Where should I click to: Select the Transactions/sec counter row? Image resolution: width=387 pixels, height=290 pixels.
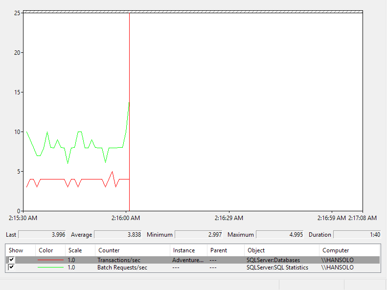193,260
